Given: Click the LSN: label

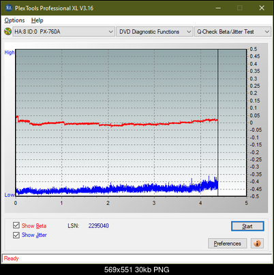Looking at the screenshot, I should (74, 226).
